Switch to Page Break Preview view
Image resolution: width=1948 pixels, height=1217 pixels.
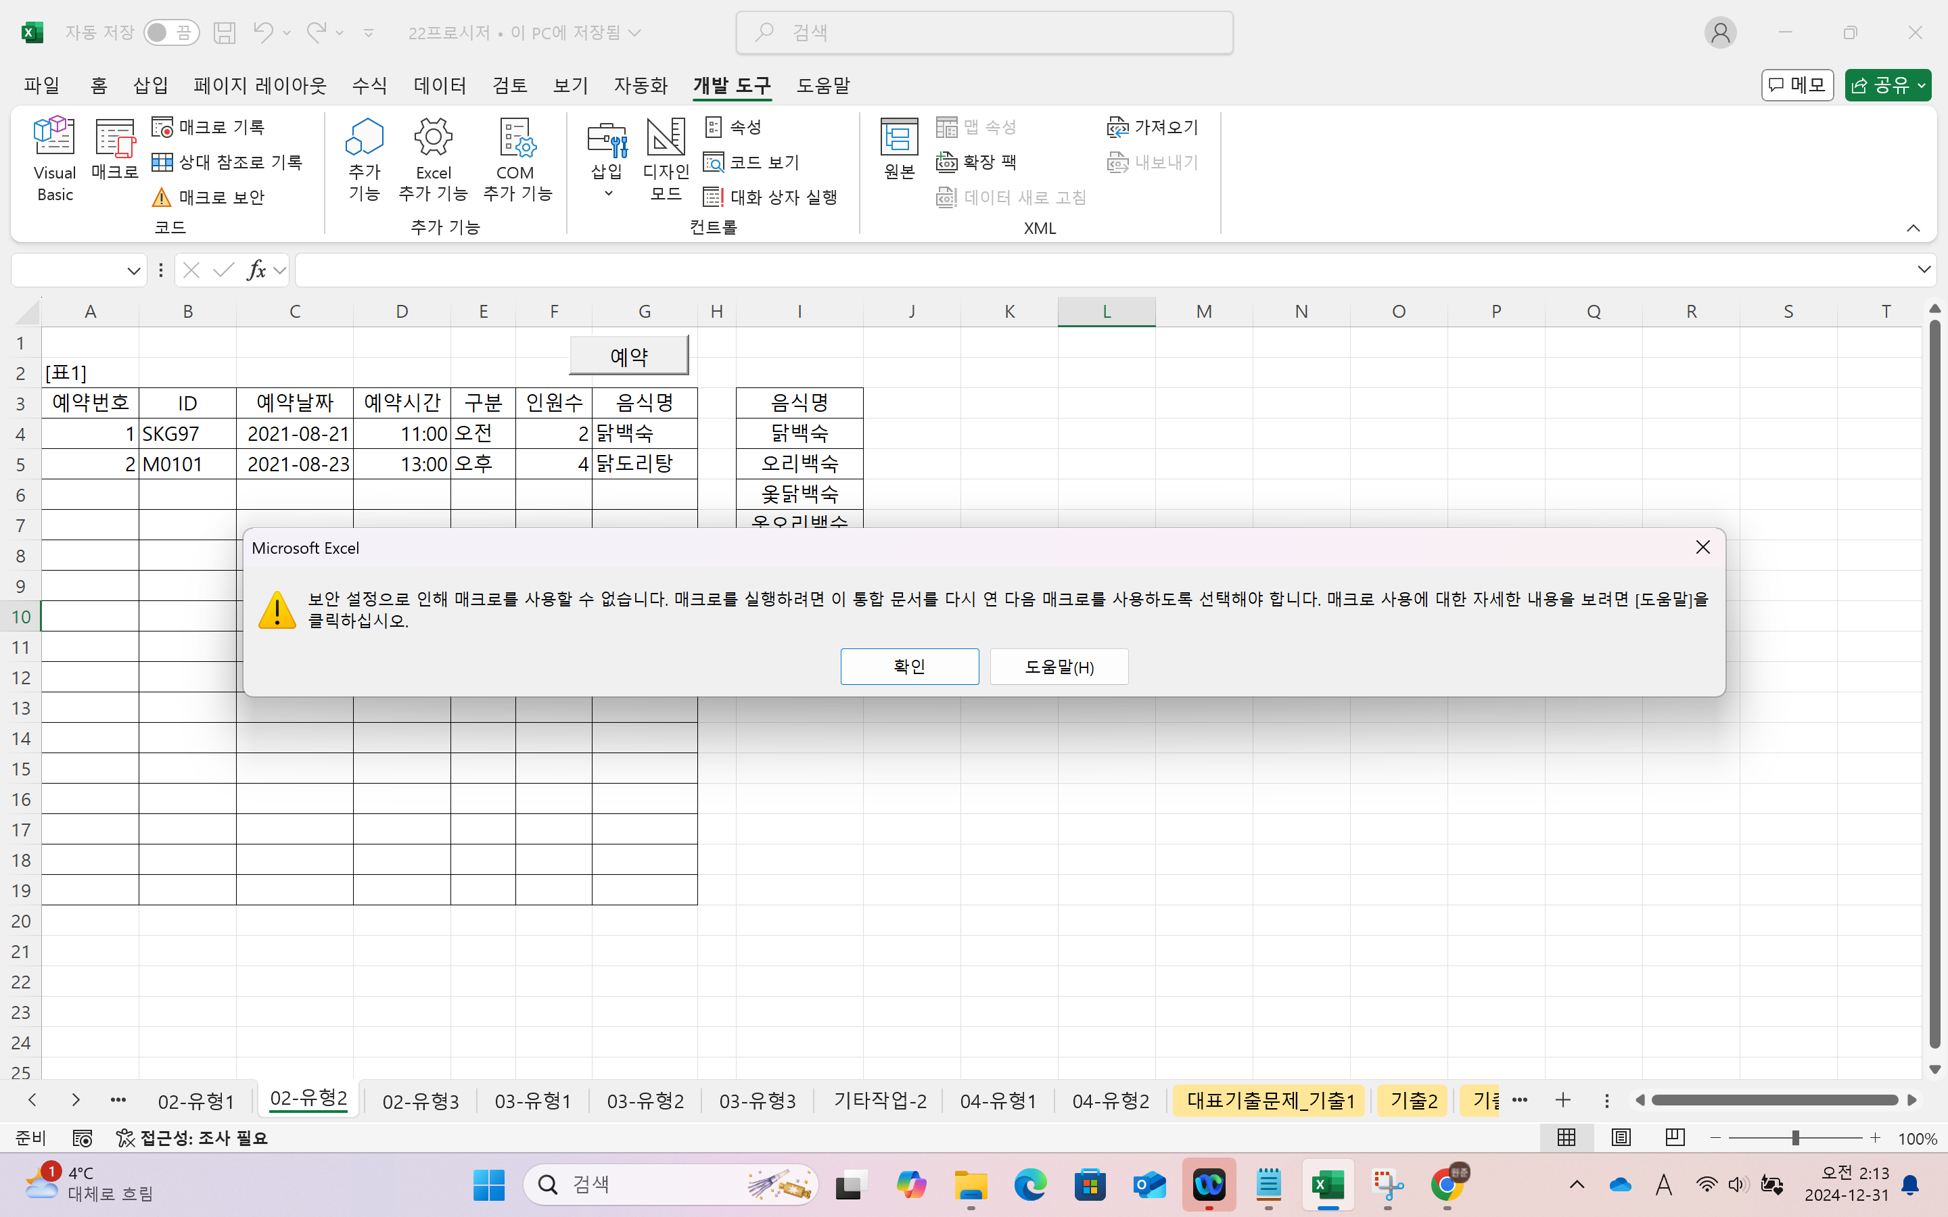click(1674, 1137)
